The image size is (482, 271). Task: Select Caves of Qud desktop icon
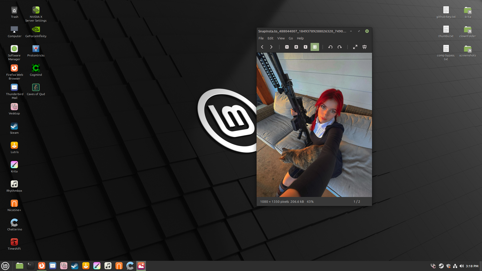click(36, 90)
